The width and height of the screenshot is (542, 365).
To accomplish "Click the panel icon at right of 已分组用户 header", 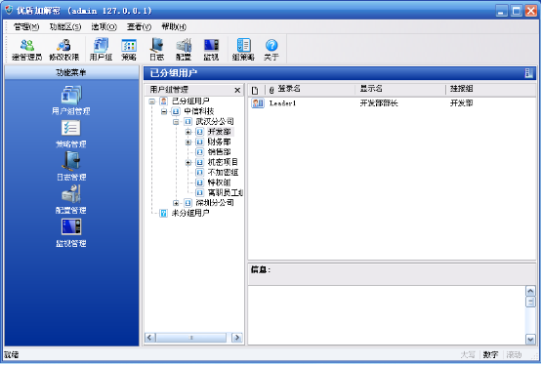I will coord(529,73).
